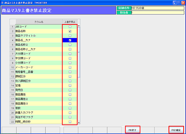
Task: Select the JANコード row name cell
Action: coord(39,27)
